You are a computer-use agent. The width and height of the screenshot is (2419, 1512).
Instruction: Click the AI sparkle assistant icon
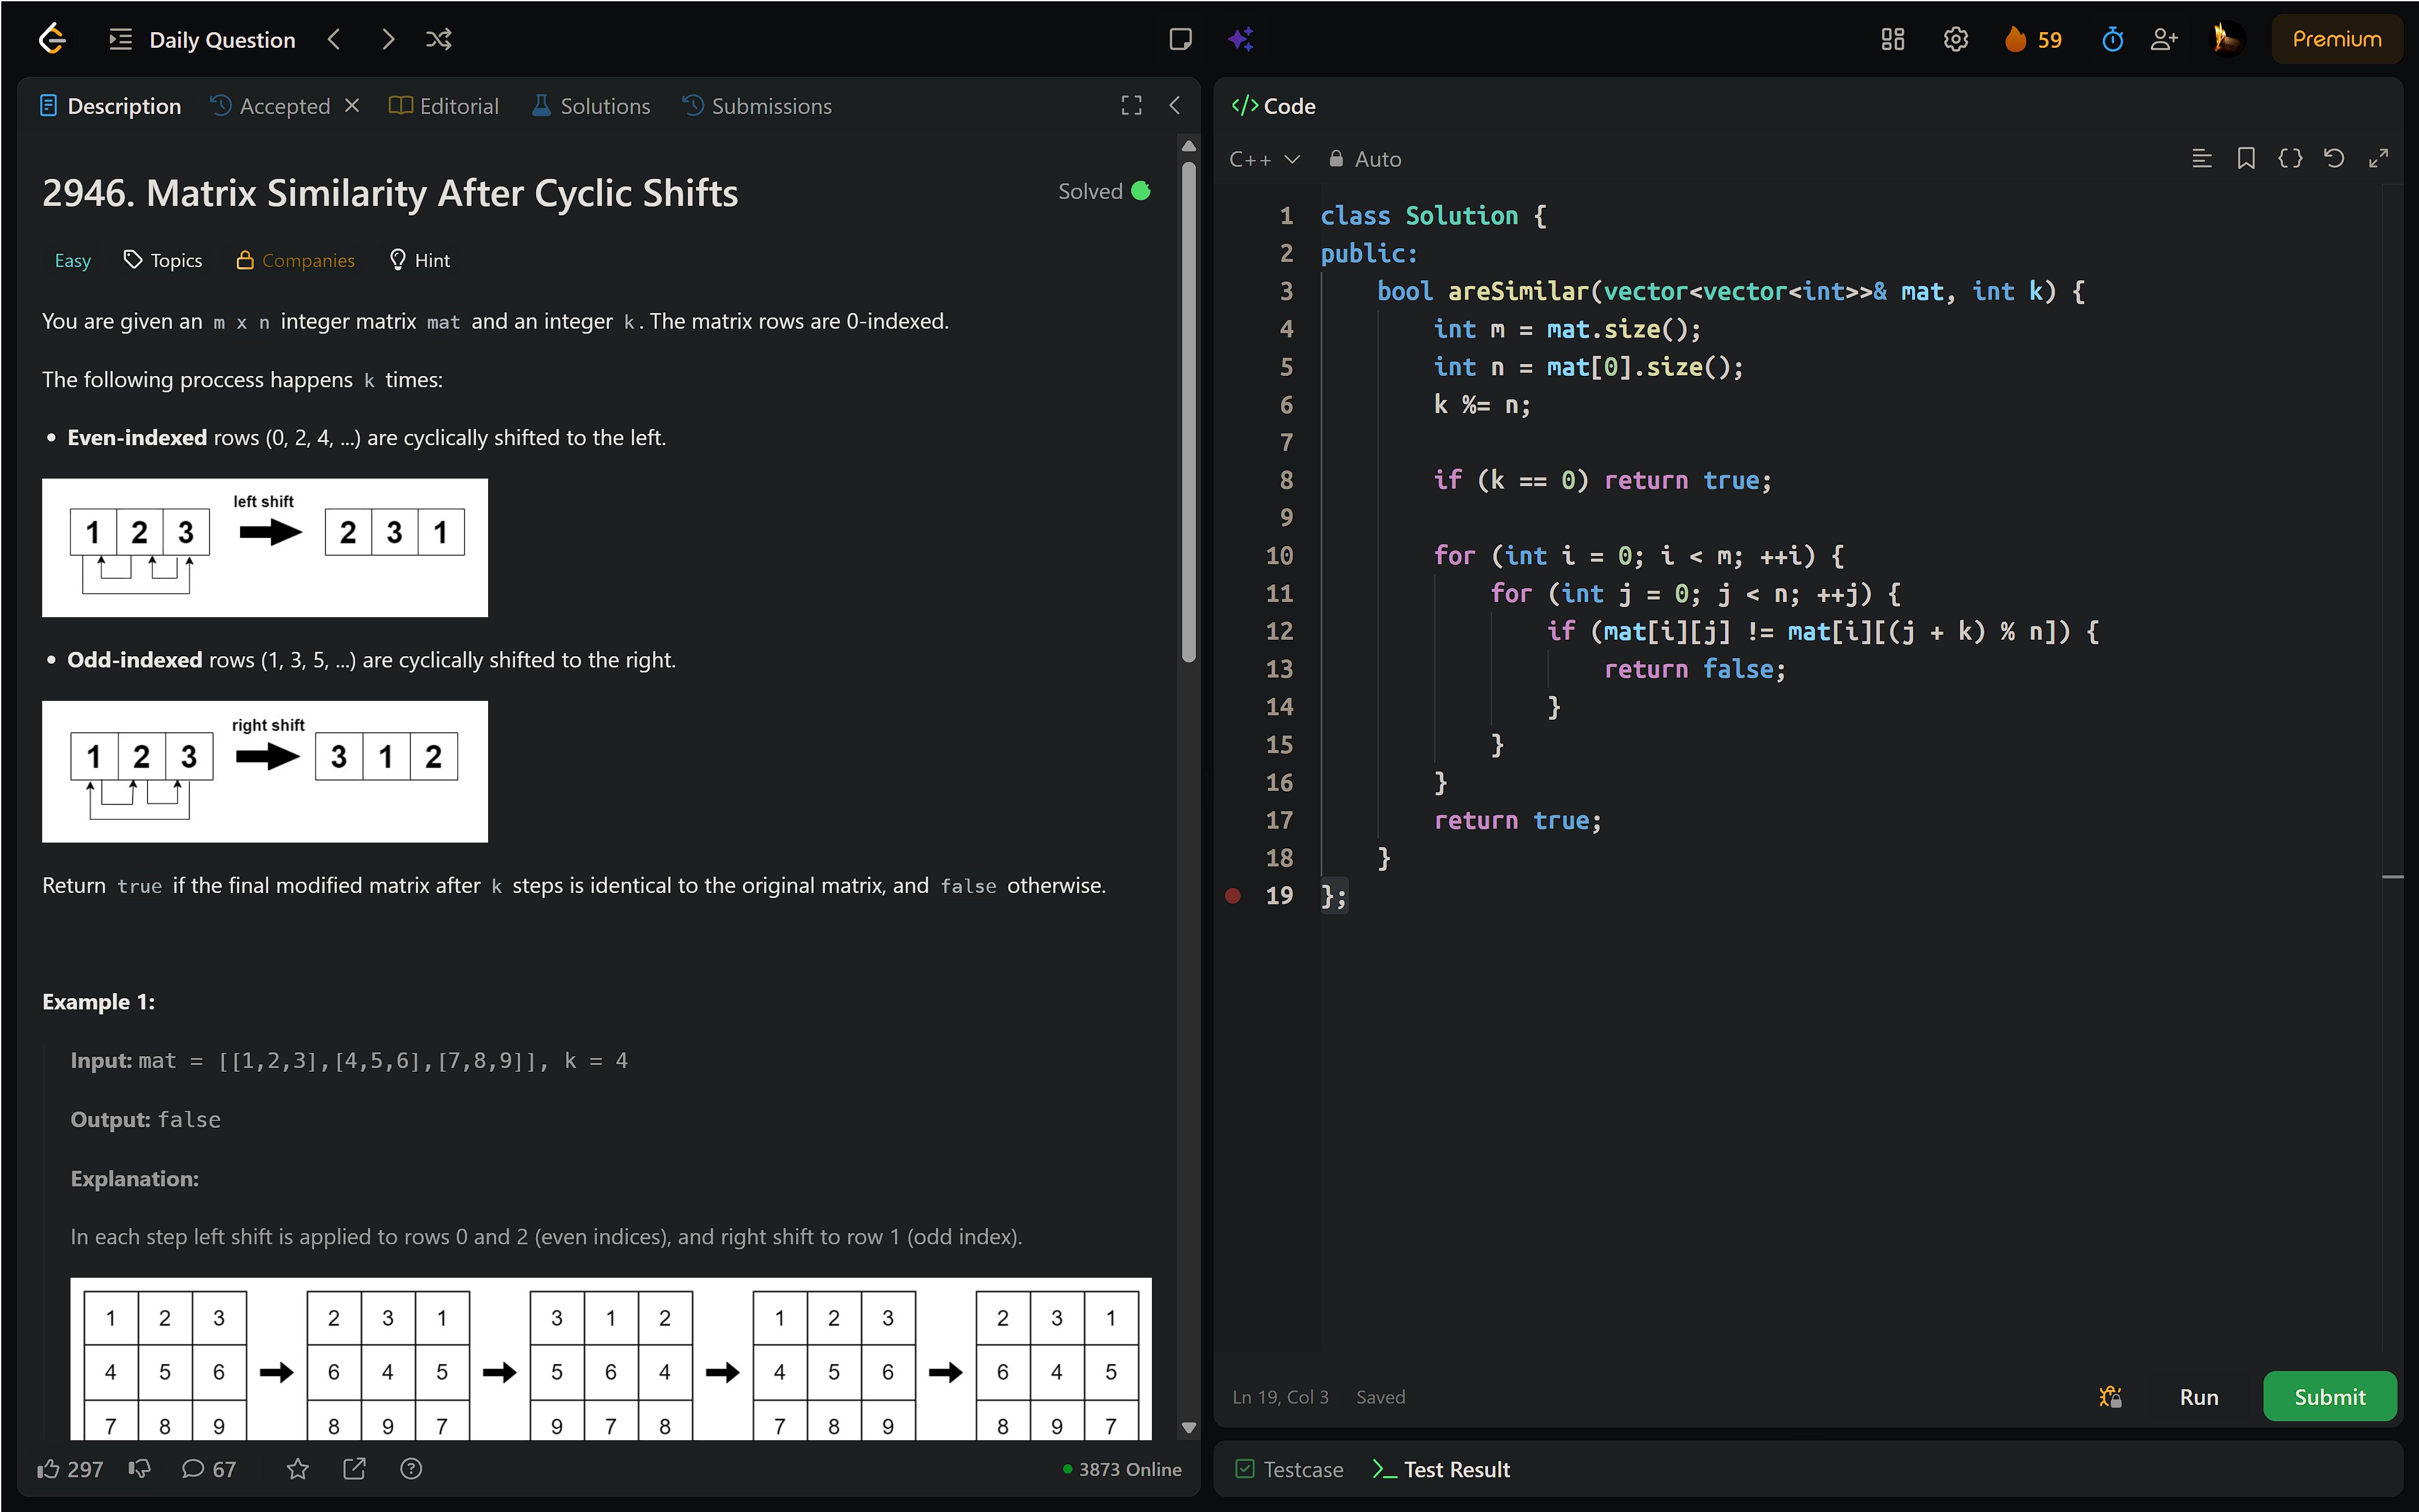1241,39
